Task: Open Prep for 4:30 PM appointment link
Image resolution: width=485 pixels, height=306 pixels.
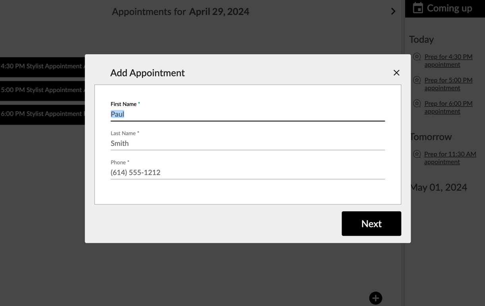Action: coord(448,60)
